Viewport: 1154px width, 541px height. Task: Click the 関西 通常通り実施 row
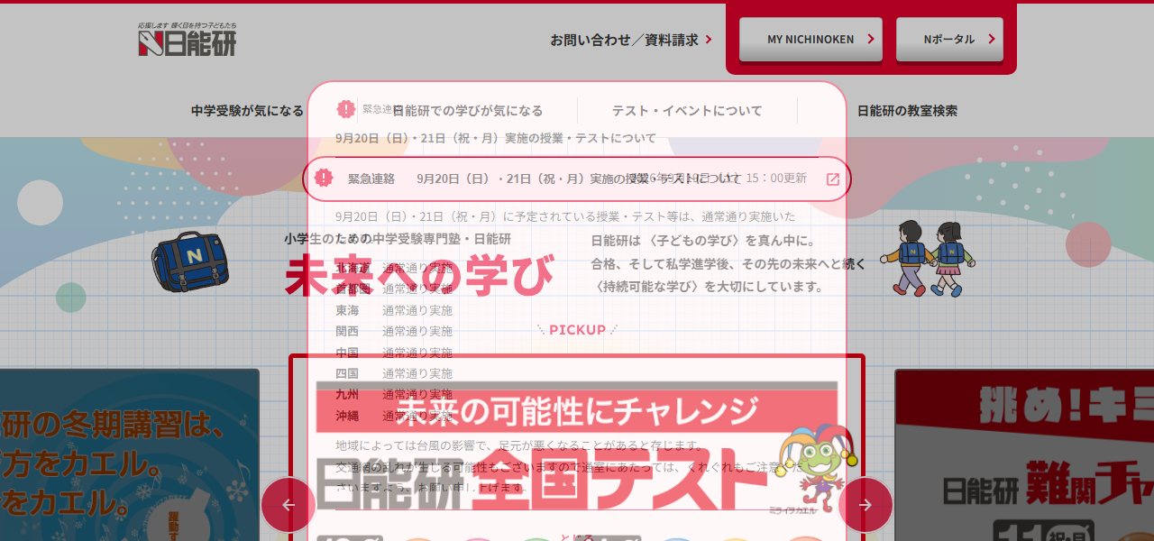point(394,331)
